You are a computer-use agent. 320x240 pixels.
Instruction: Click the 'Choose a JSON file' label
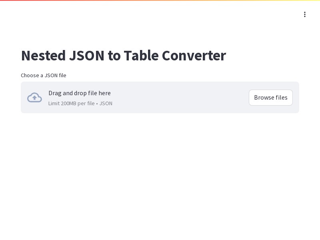(44, 76)
